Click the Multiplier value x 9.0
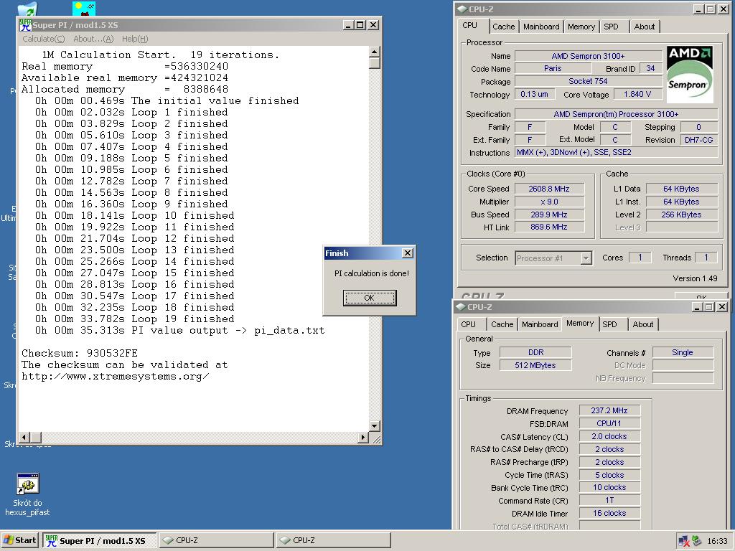The image size is (735, 551). click(549, 202)
